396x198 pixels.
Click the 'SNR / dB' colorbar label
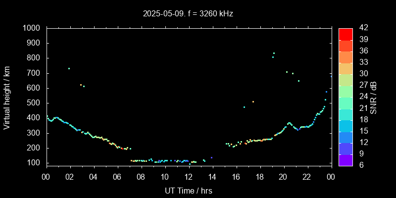(x=373, y=97)
